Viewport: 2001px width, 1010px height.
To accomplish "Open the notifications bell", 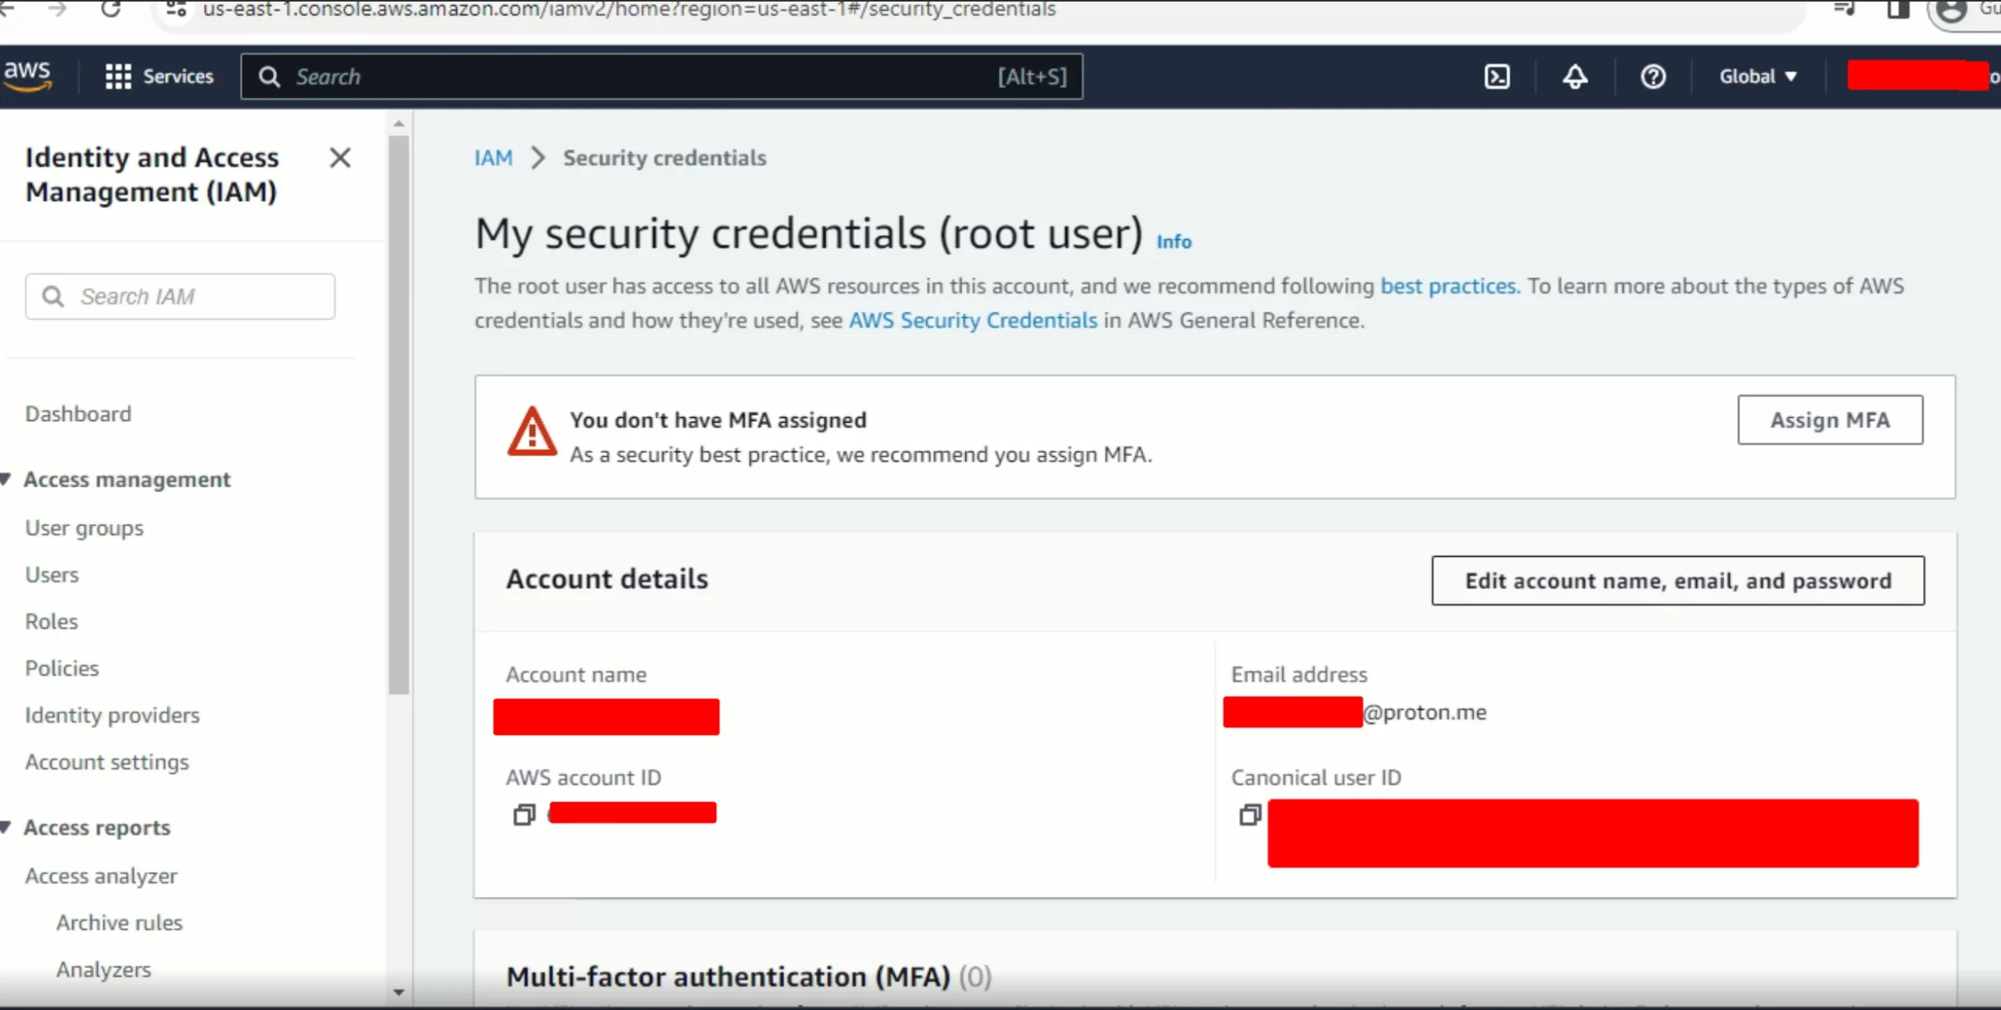I will pos(1575,77).
